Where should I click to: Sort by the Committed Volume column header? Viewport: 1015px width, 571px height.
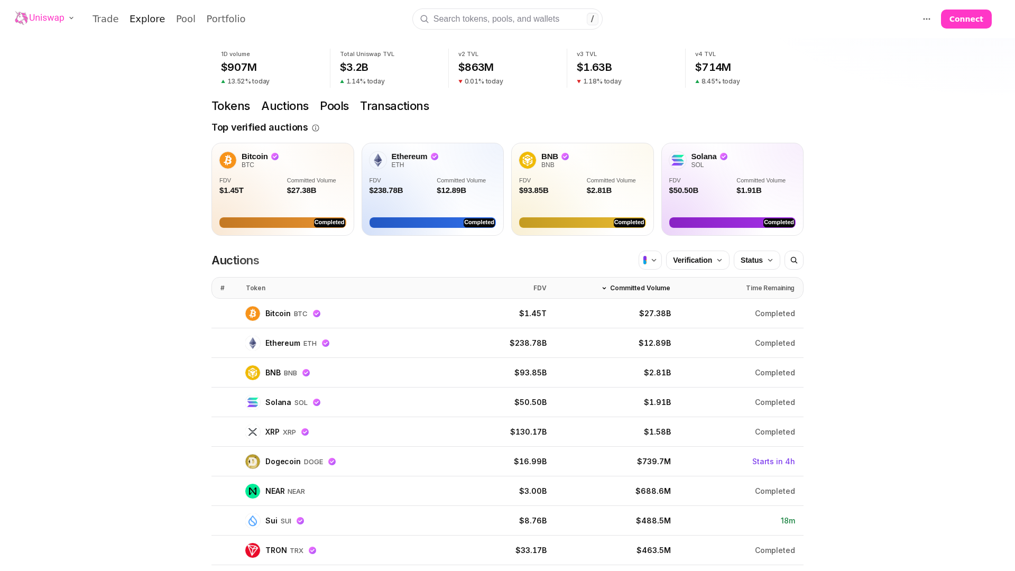point(636,288)
